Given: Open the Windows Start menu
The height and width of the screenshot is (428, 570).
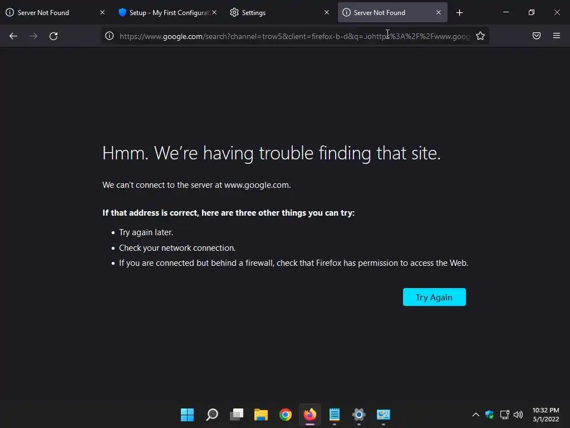Looking at the screenshot, I should coord(187,415).
